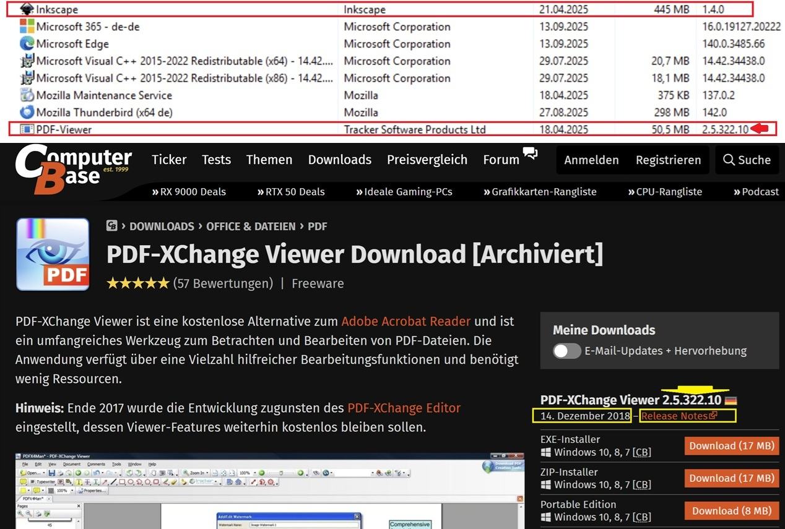Click the Tracker Software Products Ltd publisher cell

(415, 129)
